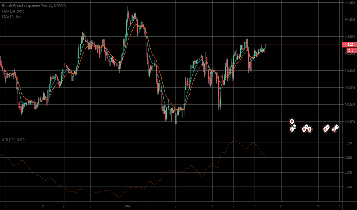This screenshot has height=210, width=357.
Task: Click the date 13 on time axis
Action: (x=281, y=205)
